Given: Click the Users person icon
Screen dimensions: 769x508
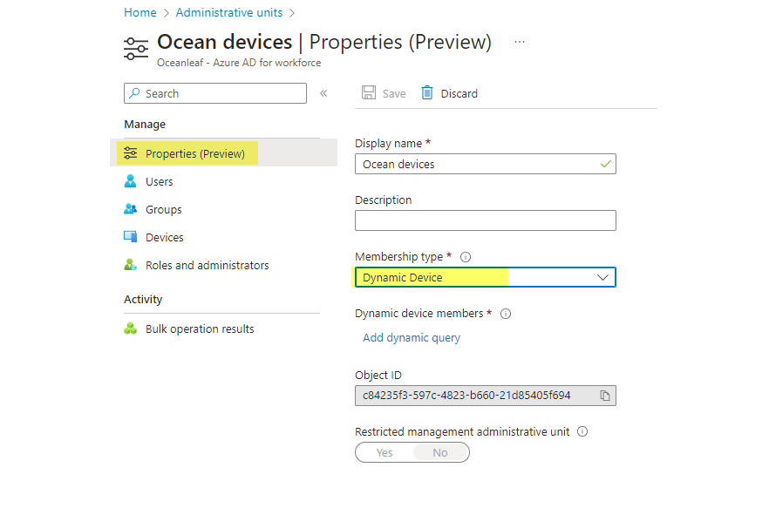Looking at the screenshot, I should click(x=131, y=181).
